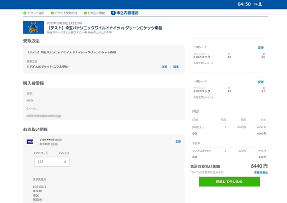Click the 東京都 address line
Viewport: 287px width, 203px height.
point(37,191)
